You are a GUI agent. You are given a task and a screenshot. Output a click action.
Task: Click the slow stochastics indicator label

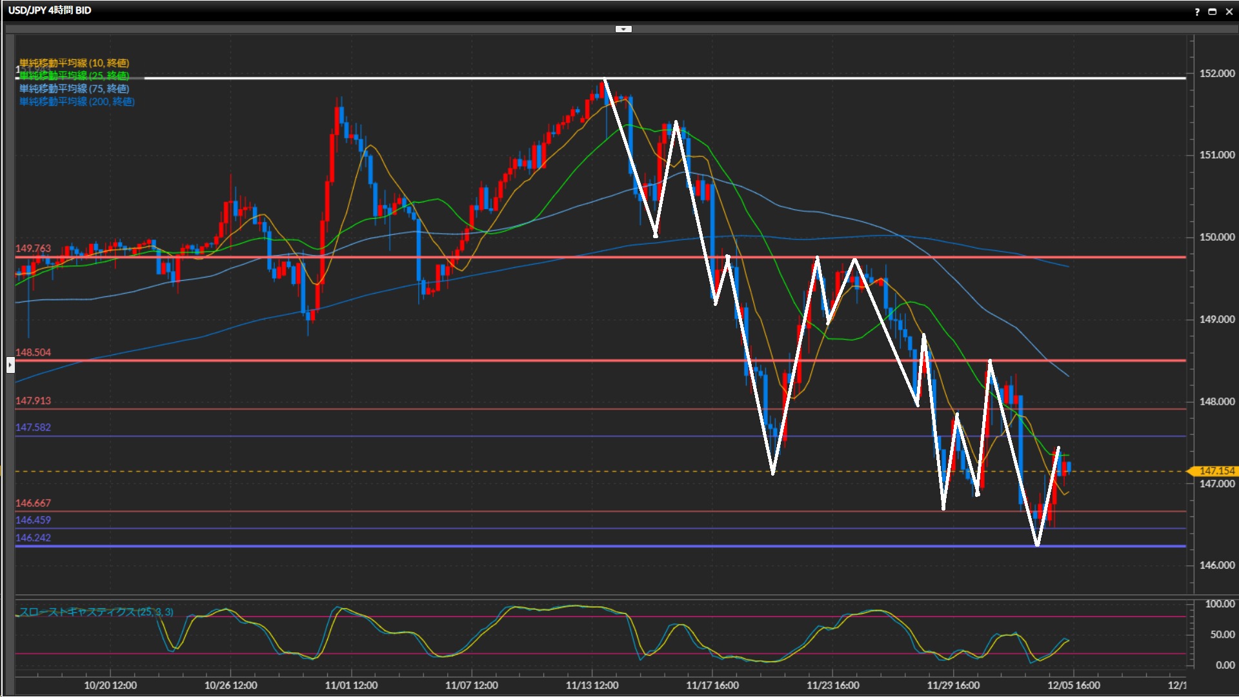pyautogui.click(x=96, y=612)
